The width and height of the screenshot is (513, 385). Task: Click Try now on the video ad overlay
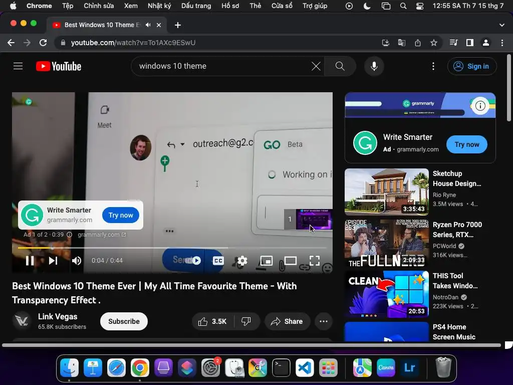click(121, 215)
